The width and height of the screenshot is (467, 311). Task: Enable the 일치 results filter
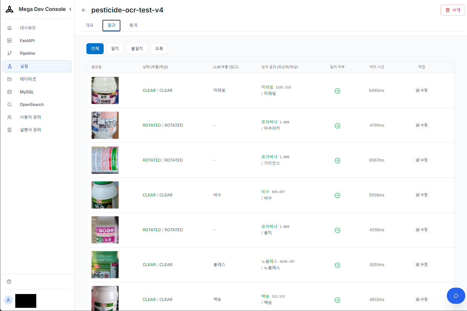pyautogui.click(x=115, y=48)
